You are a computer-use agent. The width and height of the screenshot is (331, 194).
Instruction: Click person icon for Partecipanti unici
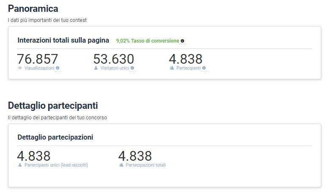(20, 165)
